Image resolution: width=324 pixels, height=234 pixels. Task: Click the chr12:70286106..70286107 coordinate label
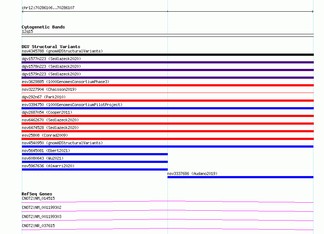pos(48,8)
